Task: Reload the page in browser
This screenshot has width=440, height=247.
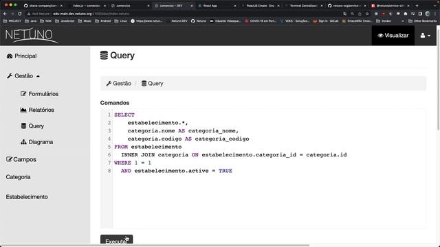Action: pos(20,14)
